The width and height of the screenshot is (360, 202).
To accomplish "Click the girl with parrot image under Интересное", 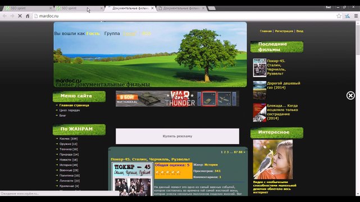I will (x=273, y=159).
